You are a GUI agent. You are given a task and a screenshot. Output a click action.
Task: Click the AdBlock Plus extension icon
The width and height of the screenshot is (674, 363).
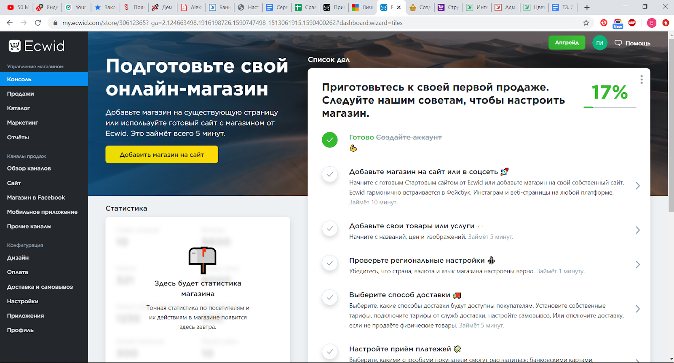[x=632, y=23]
